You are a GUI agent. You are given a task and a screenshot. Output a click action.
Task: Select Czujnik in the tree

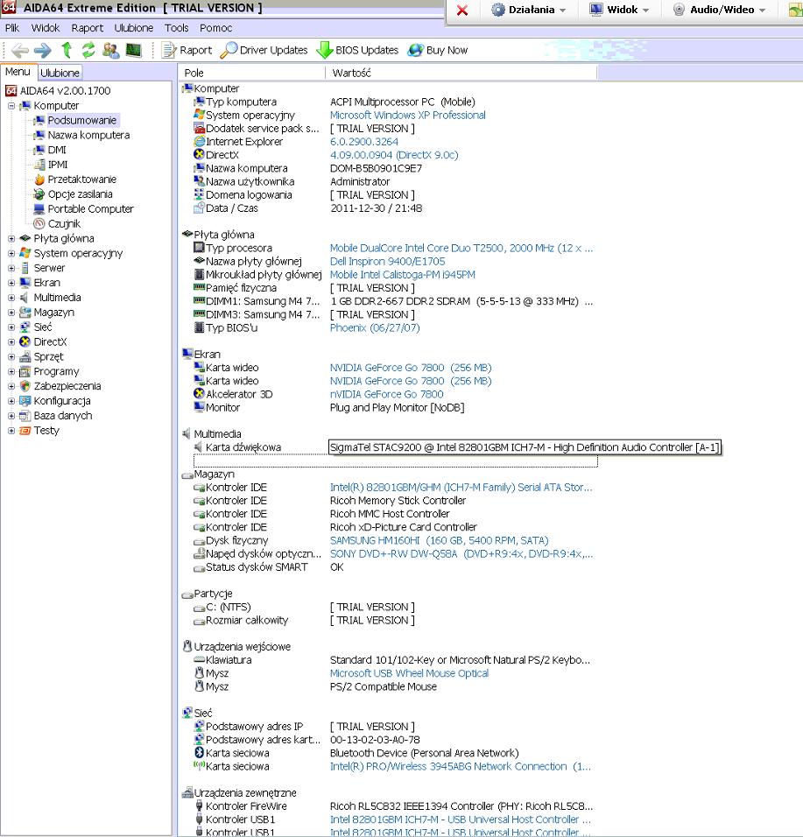64,223
